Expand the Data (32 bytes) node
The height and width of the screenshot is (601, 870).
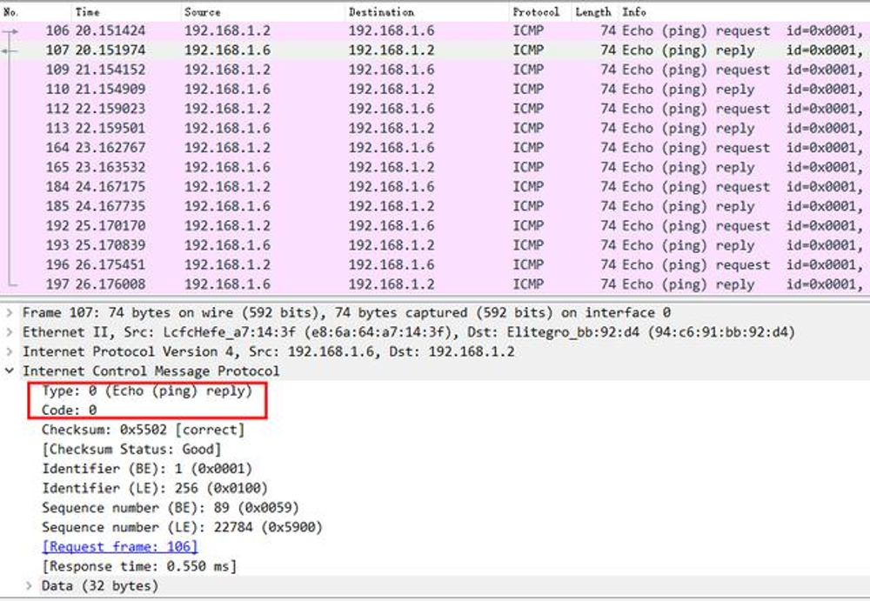[x=29, y=586]
